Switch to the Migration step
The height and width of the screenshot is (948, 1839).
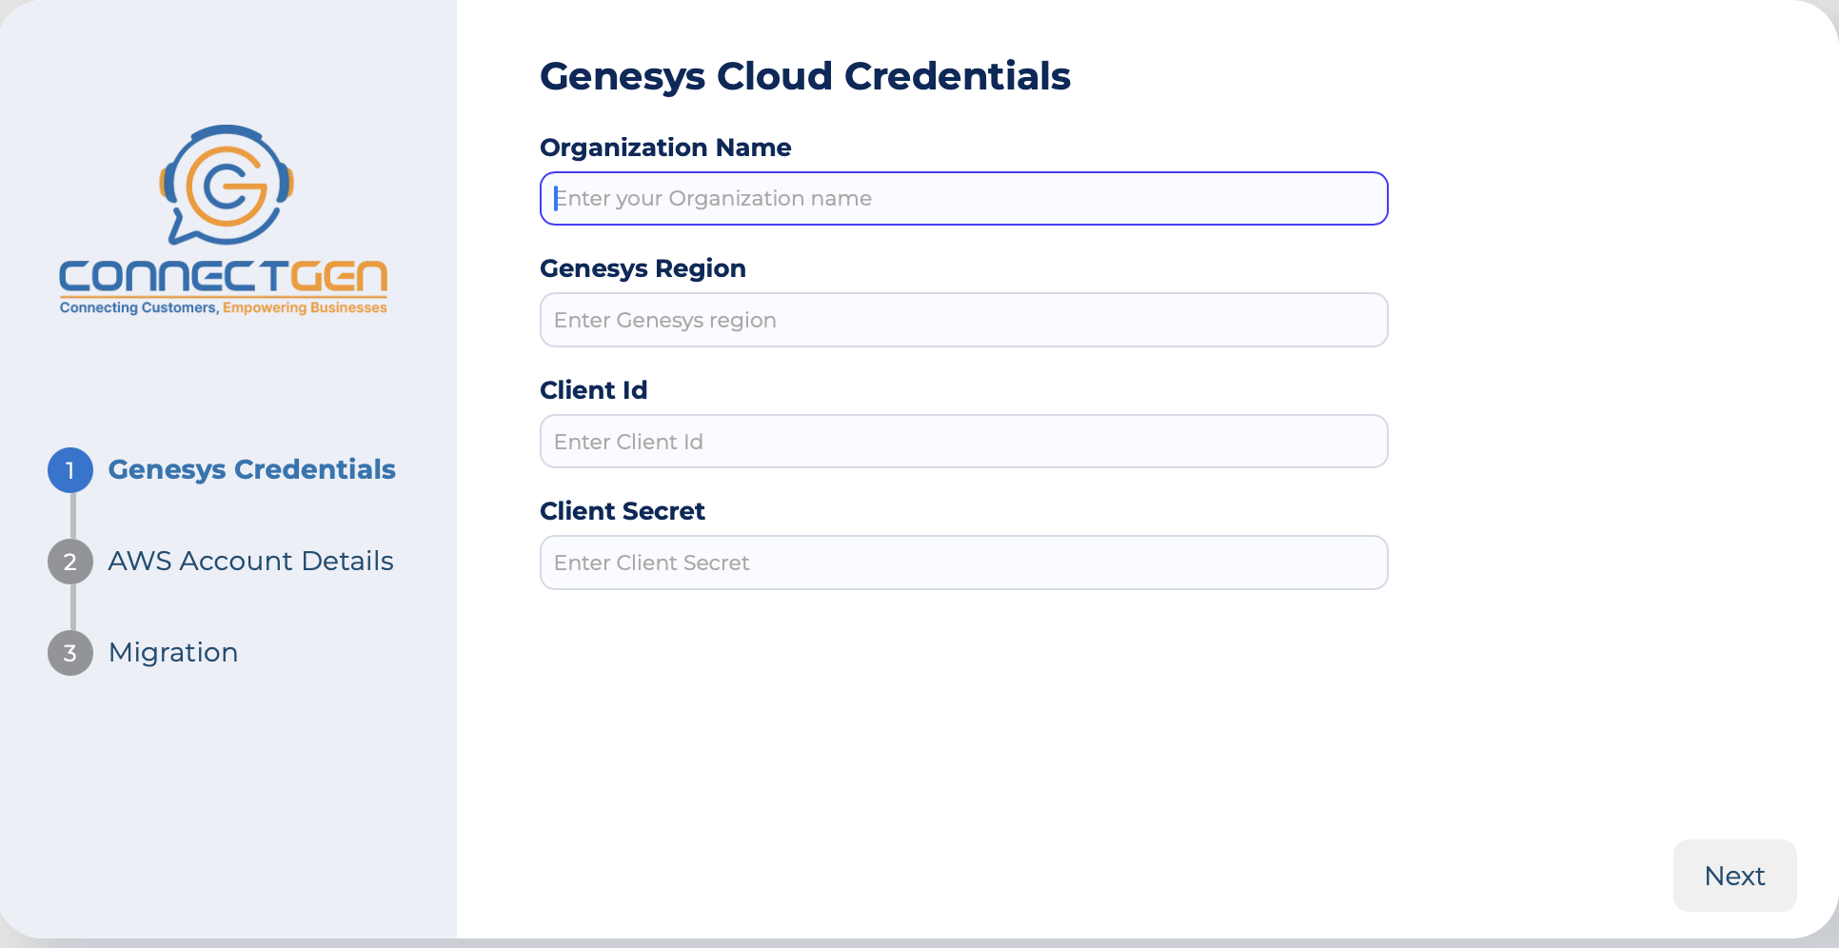tap(173, 652)
